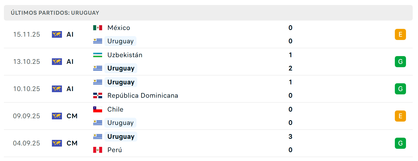Select highlighted Uruguay in 13.10.25 match
Image resolution: width=418 pixels, height=161 pixels.
click(x=121, y=68)
